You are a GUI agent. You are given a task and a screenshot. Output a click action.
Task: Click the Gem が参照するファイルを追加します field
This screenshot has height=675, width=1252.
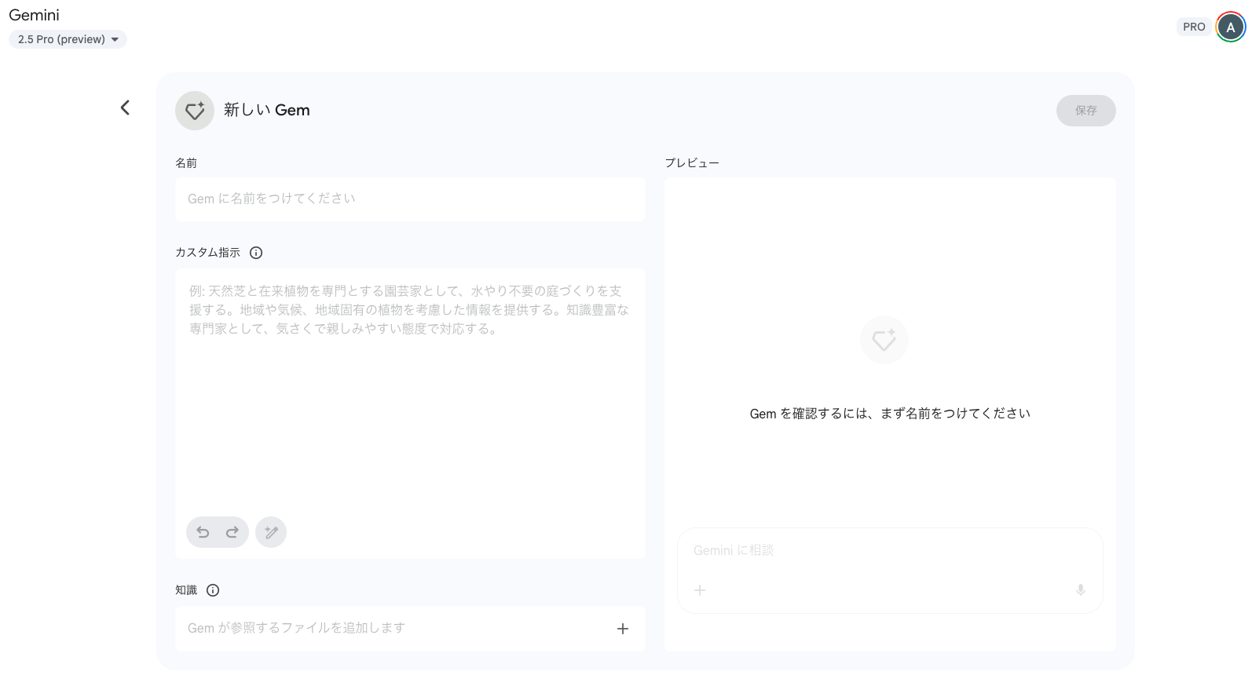pos(410,629)
